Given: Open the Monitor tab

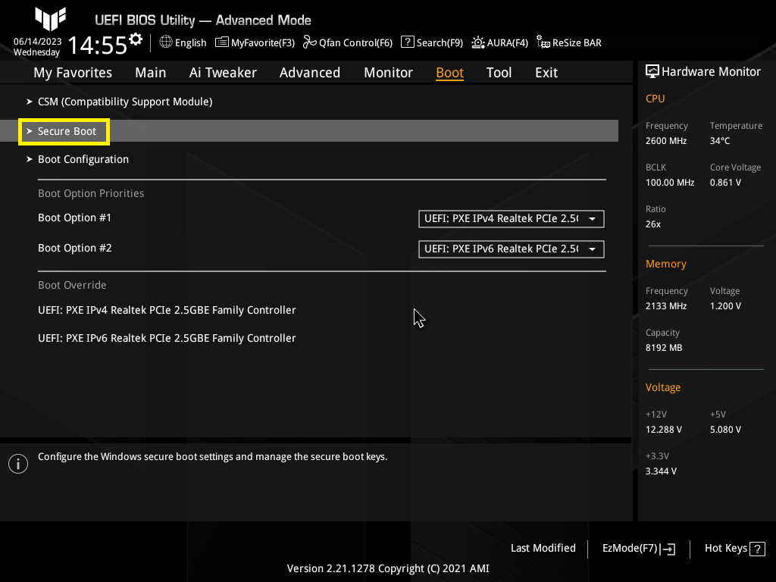Looking at the screenshot, I should pos(389,73).
